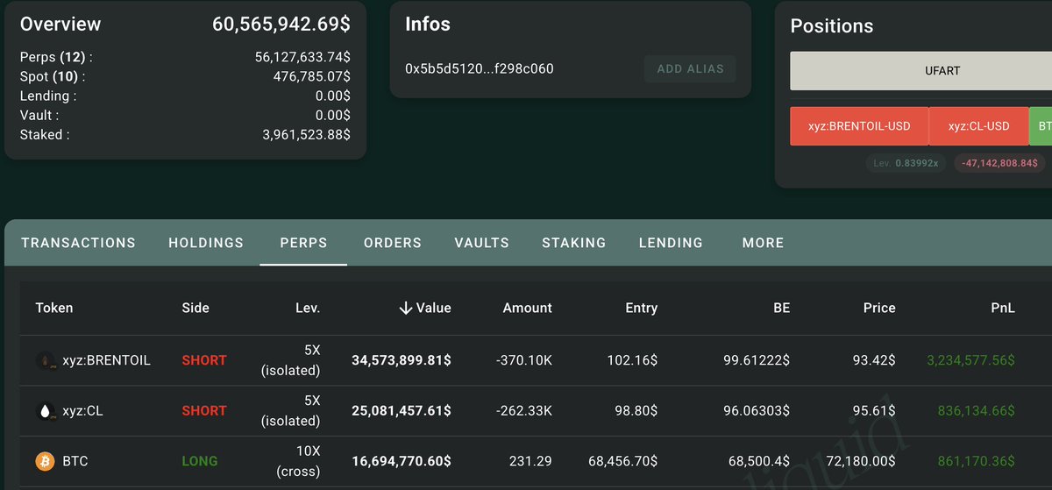Open the ORDERS tab
Viewport: 1052px width, 490px height.
393,243
